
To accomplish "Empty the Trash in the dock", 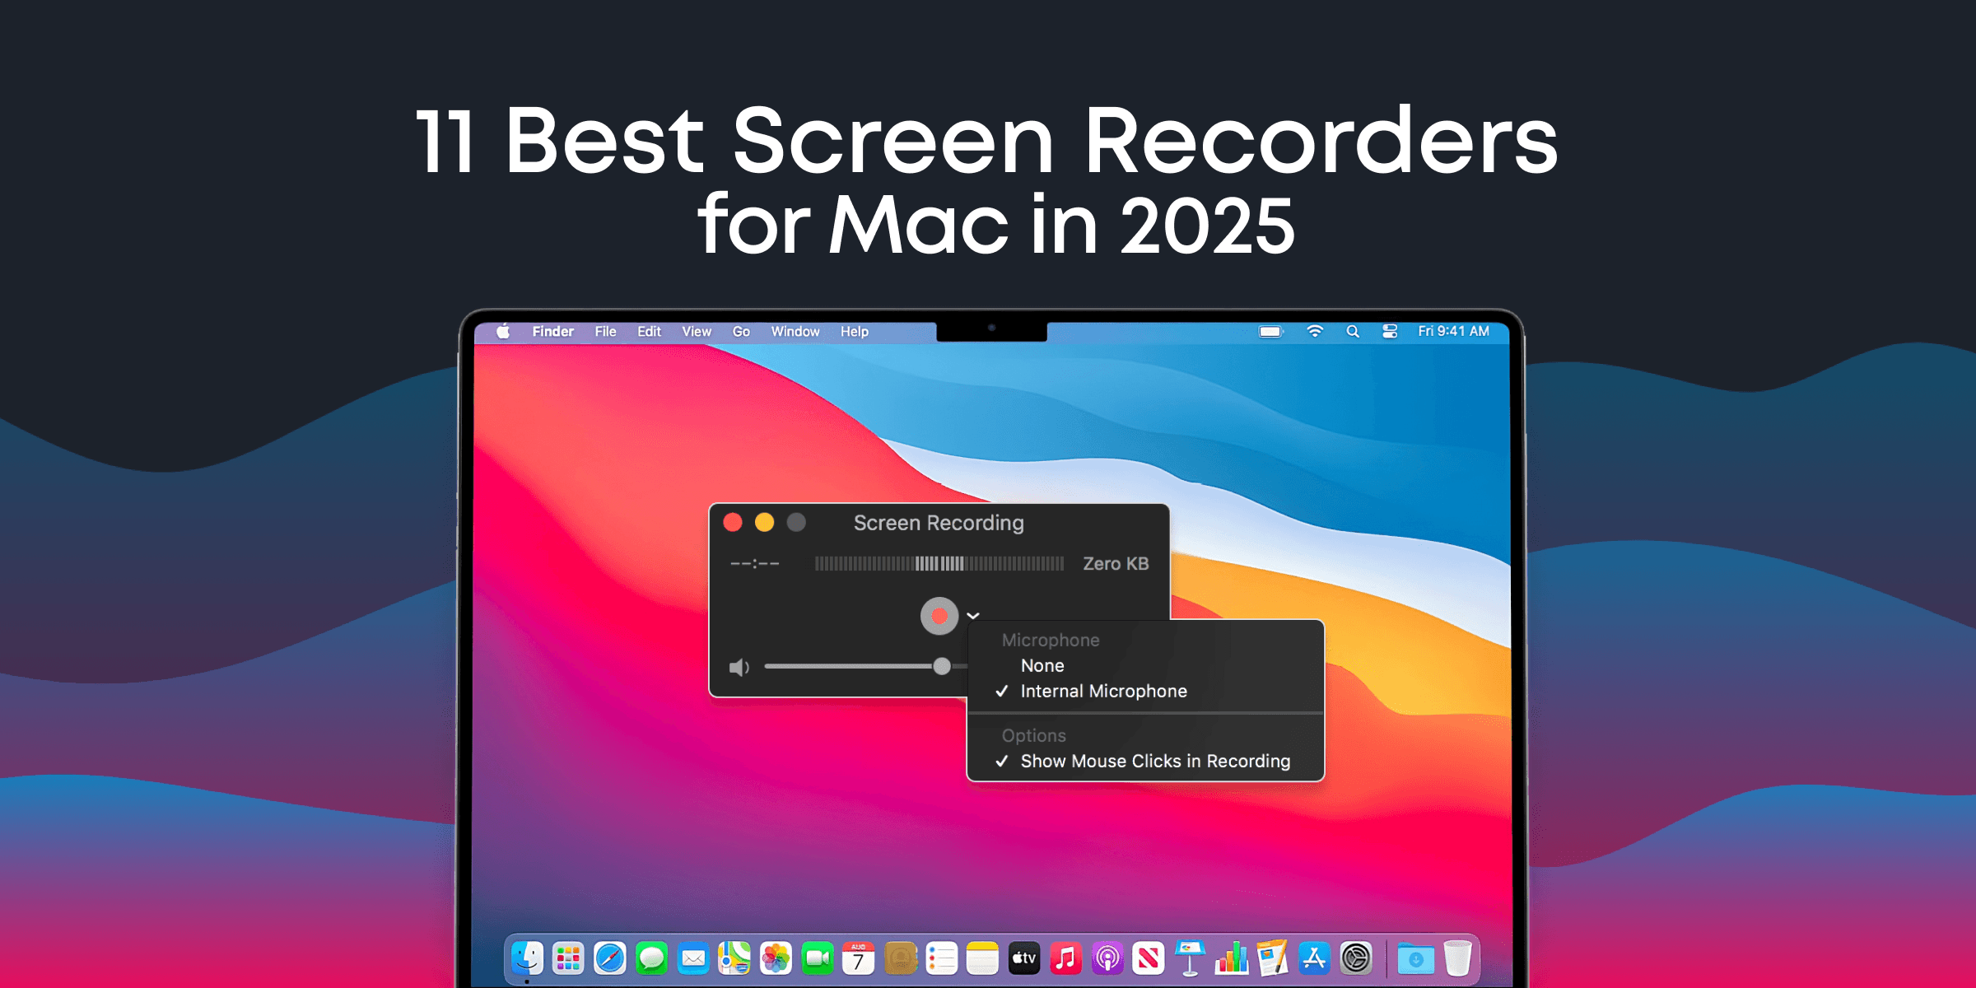I will (1458, 959).
